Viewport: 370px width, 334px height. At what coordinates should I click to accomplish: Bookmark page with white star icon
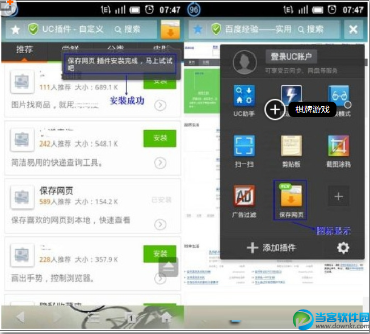click(x=15, y=30)
